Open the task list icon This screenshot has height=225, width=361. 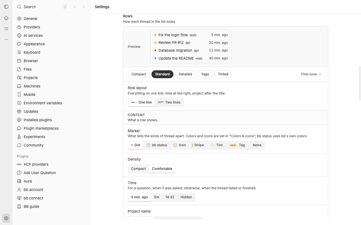click(x=6, y=29)
